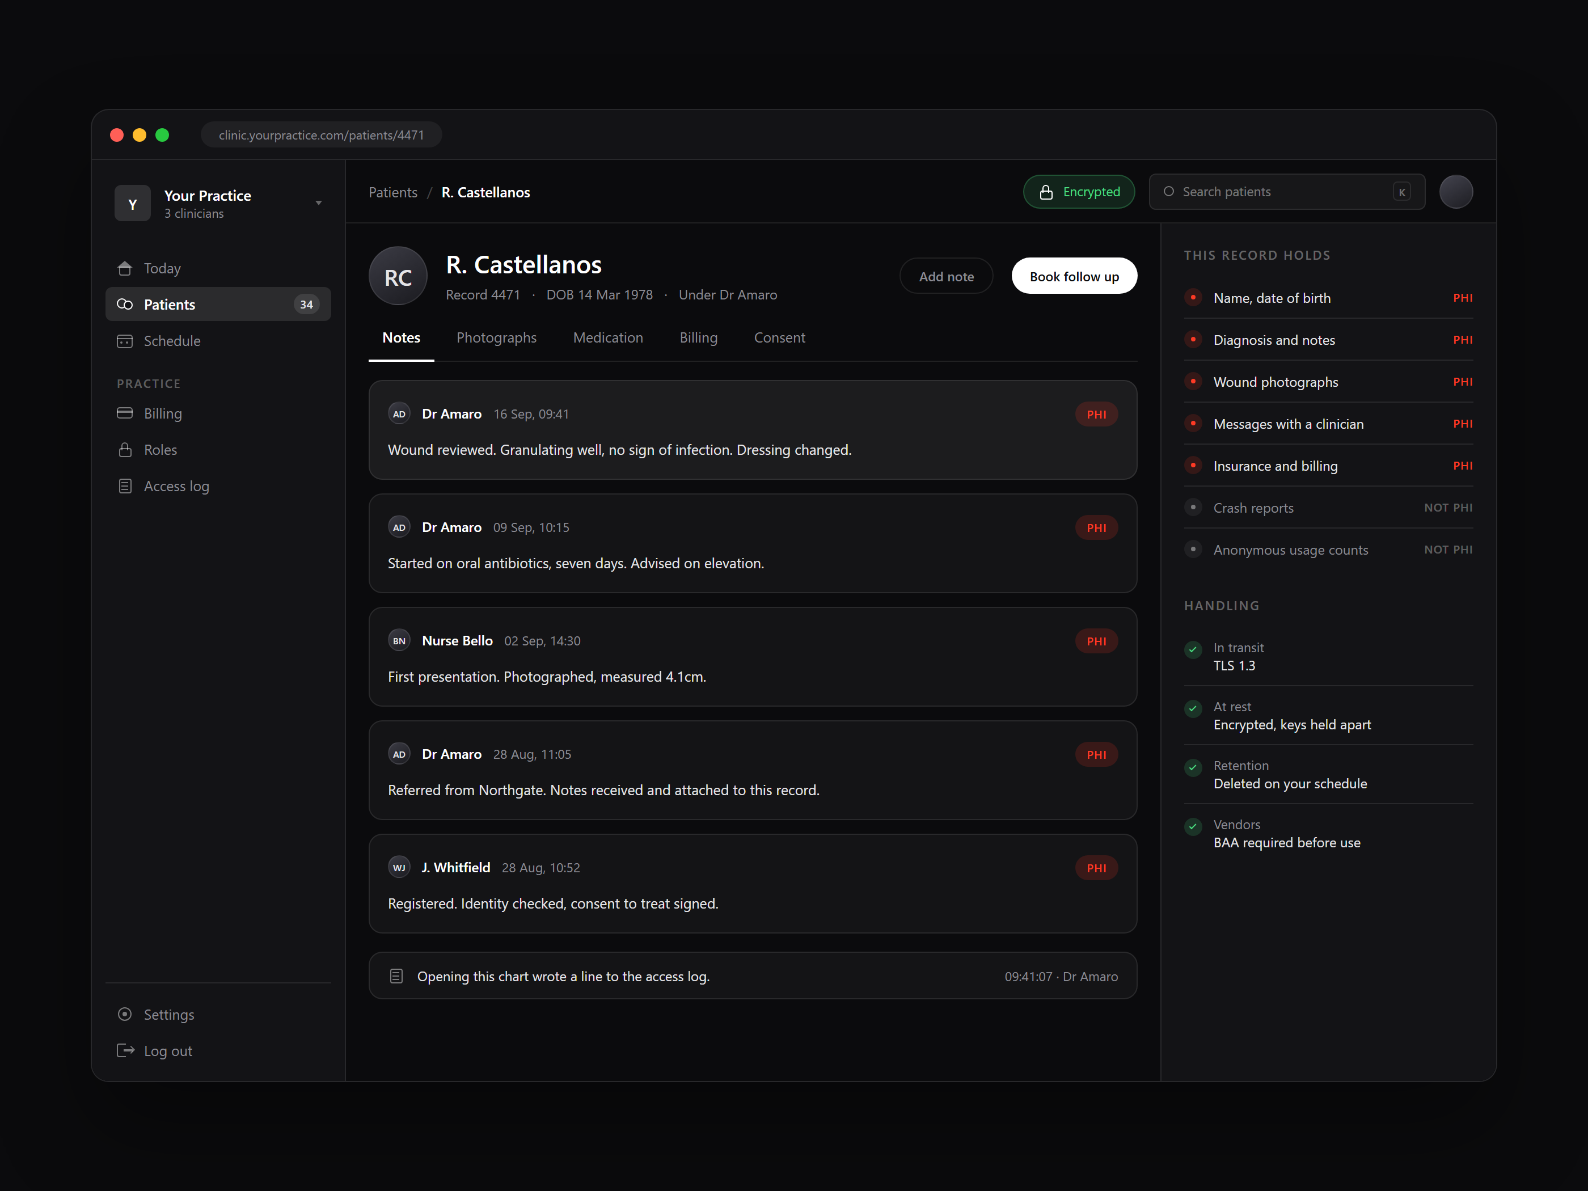The image size is (1588, 1191).
Task: Click PHI tag on Nurse Bello note
Action: point(1097,641)
